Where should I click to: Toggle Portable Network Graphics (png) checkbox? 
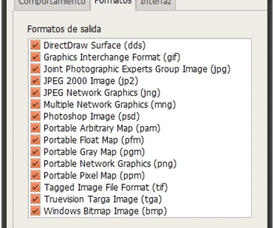[35, 163]
